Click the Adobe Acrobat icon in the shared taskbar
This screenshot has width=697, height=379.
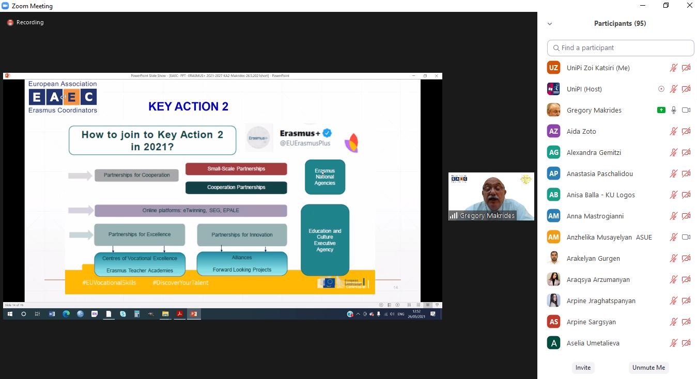(179, 314)
